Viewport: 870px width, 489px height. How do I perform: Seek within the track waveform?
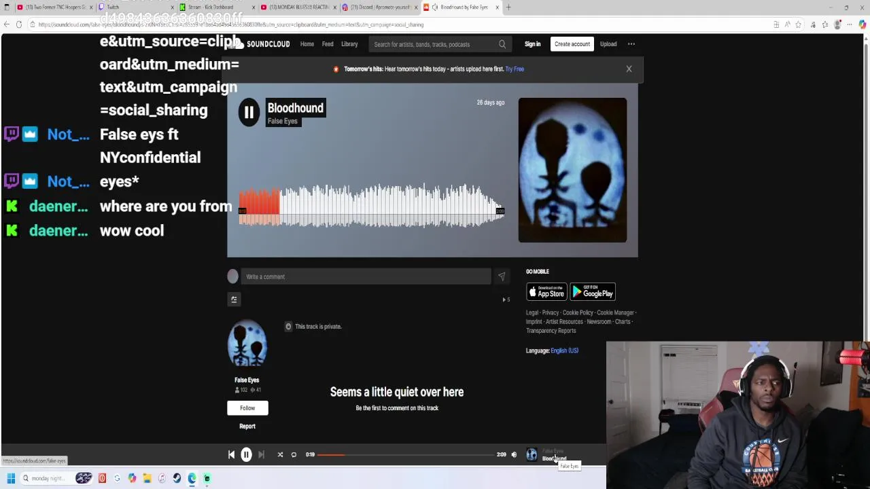[x=371, y=206]
